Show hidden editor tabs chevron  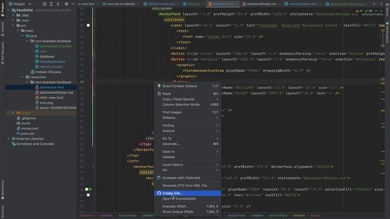coord(374,4)
